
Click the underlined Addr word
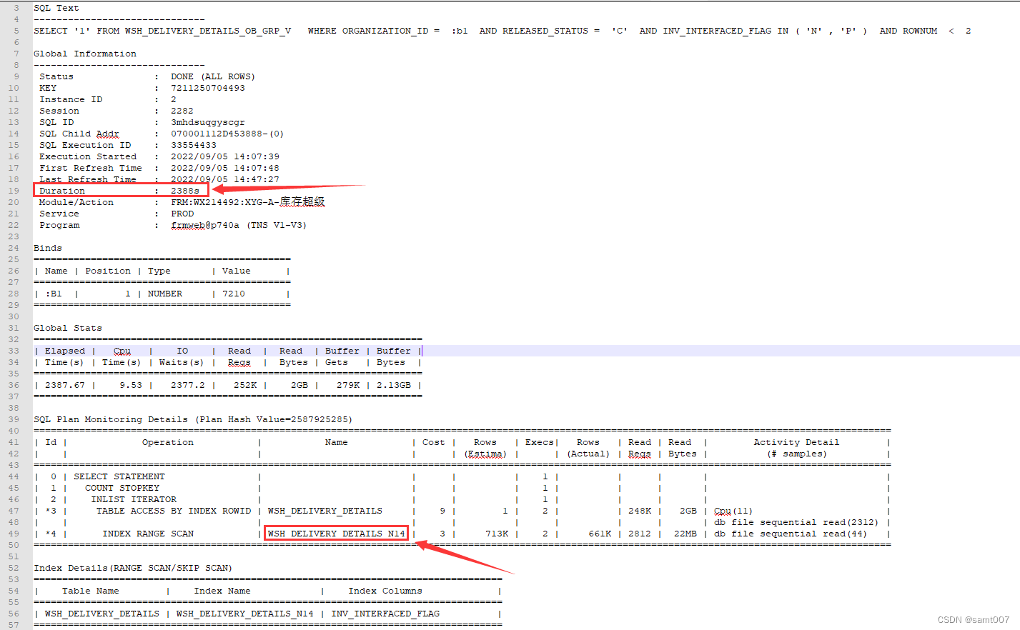[108, 133]
